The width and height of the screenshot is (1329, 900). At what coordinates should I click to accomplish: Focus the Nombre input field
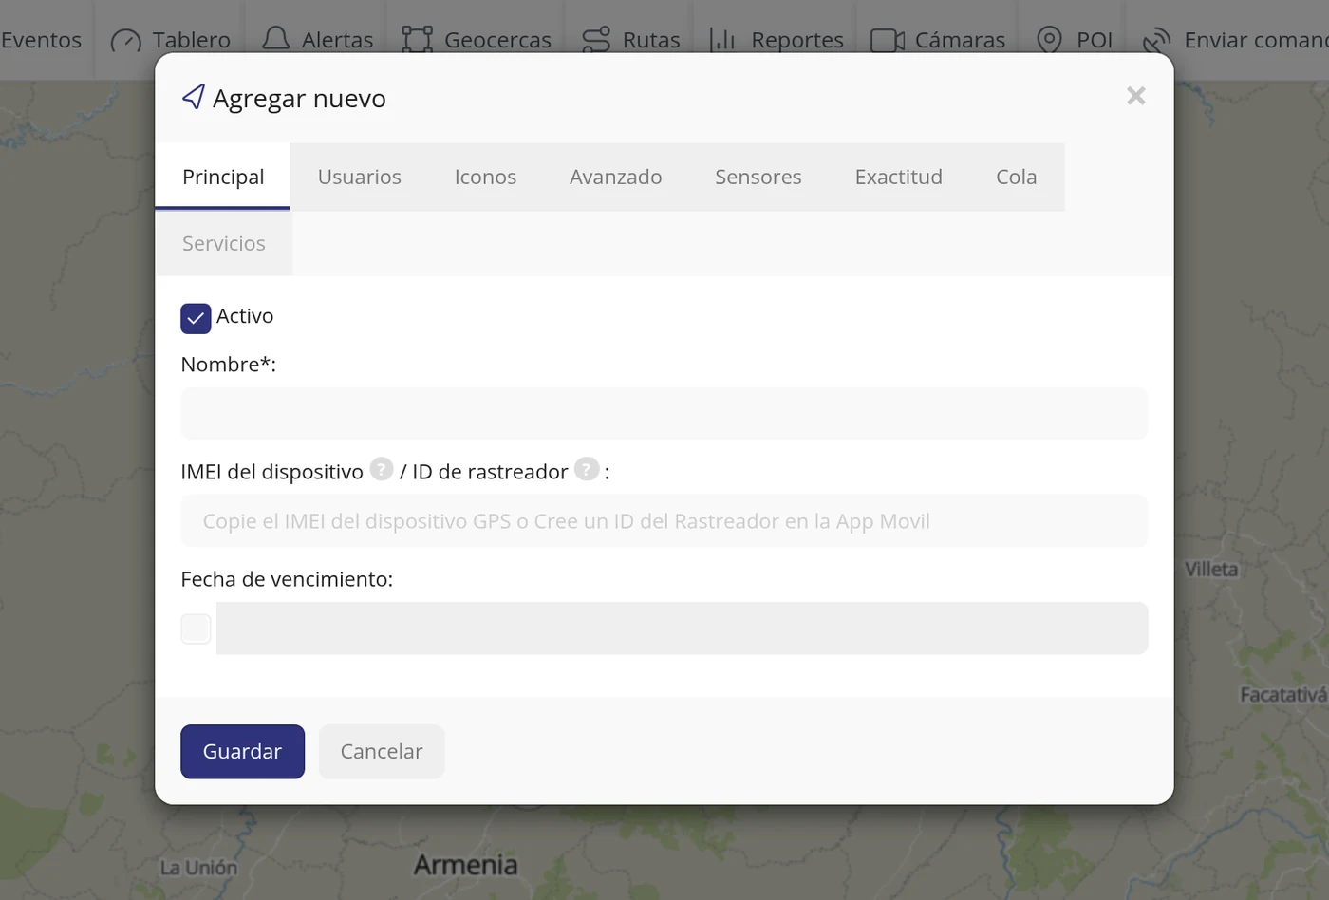pyautogui.click(x=664, y=413)
